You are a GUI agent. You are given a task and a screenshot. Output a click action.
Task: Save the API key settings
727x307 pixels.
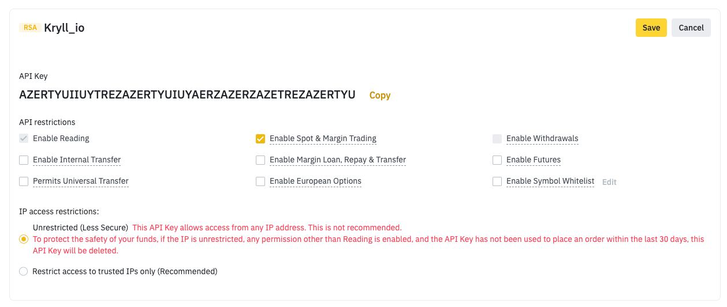point(651,28)
